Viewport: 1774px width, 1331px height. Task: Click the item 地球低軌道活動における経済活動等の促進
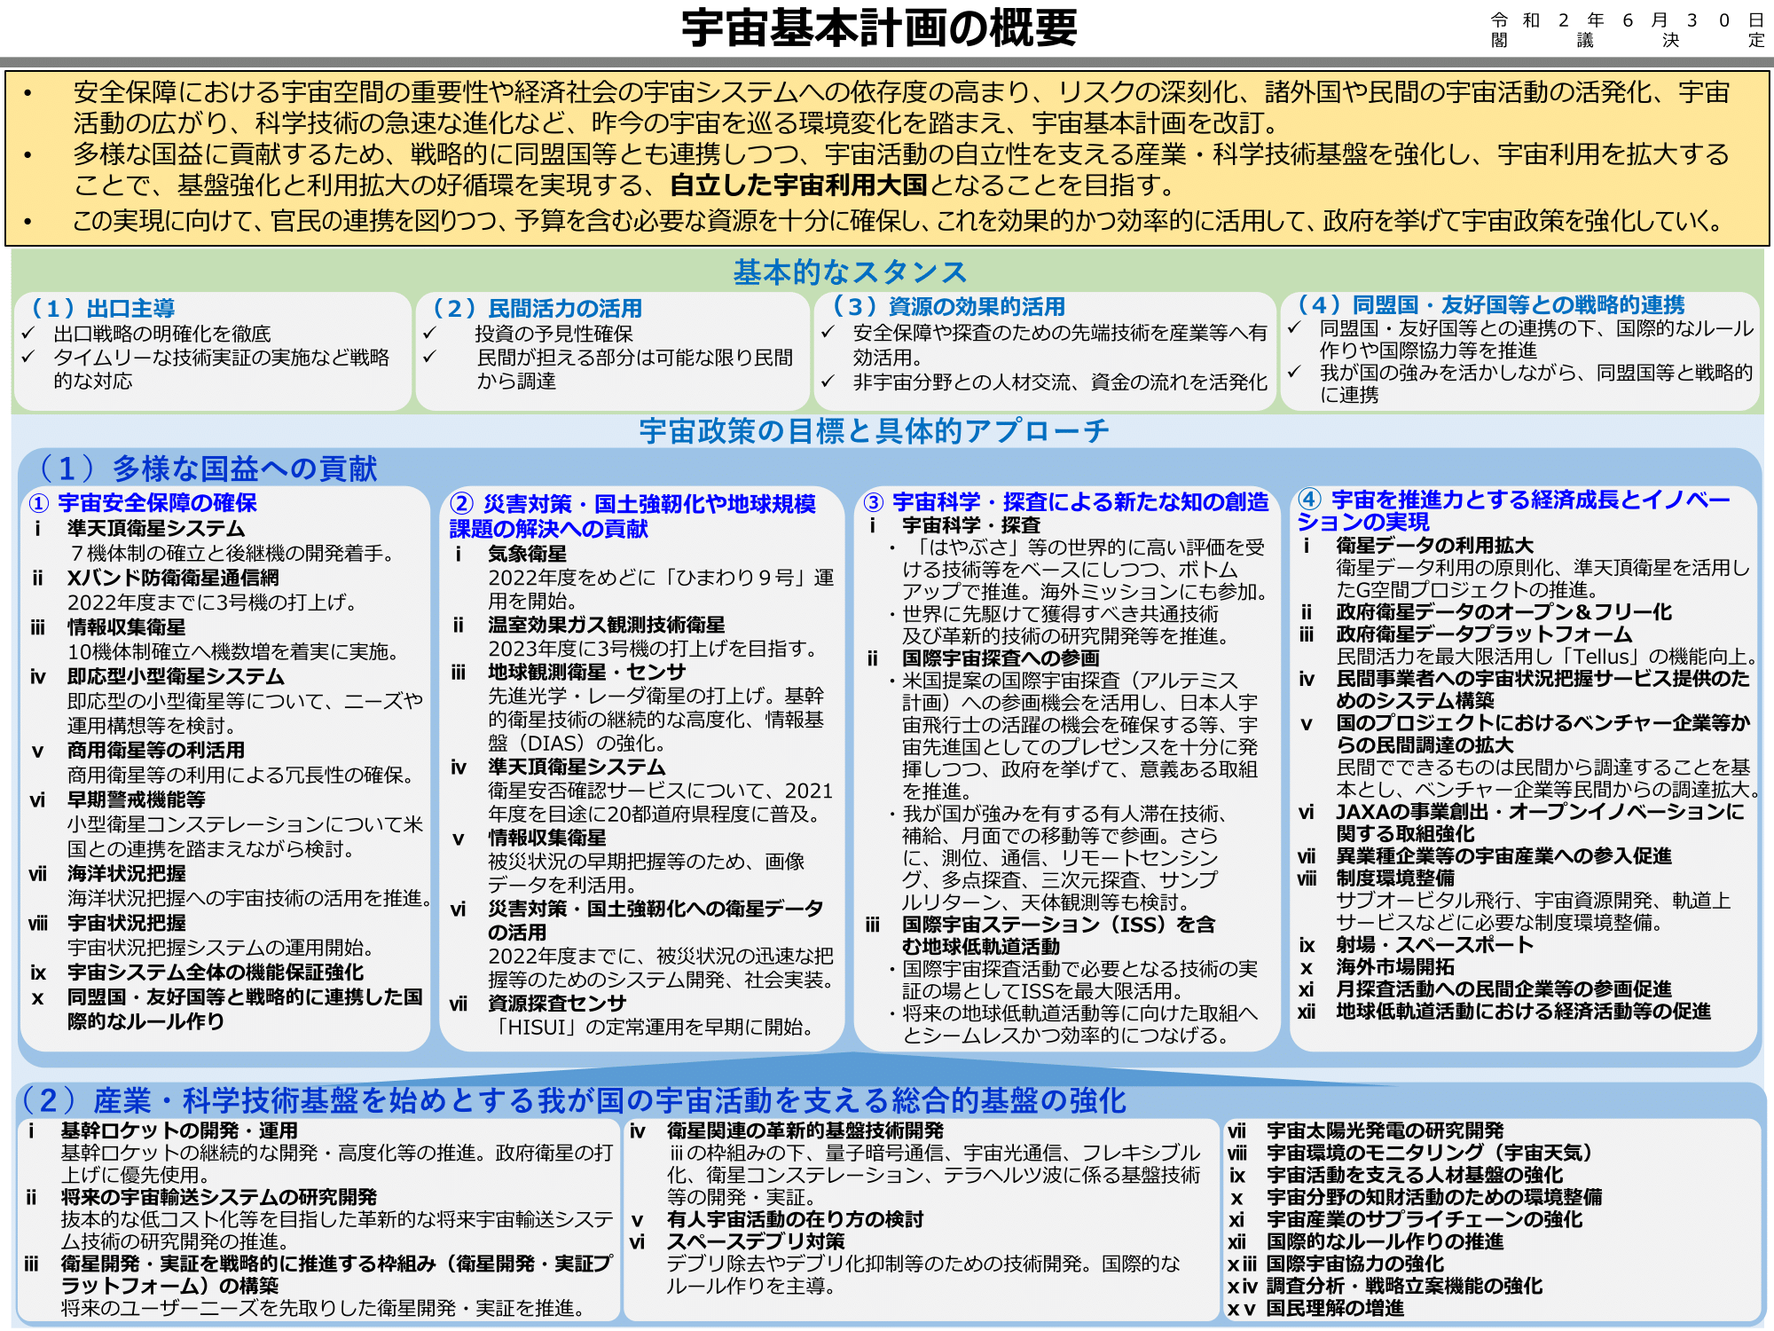(1524, 1012)
